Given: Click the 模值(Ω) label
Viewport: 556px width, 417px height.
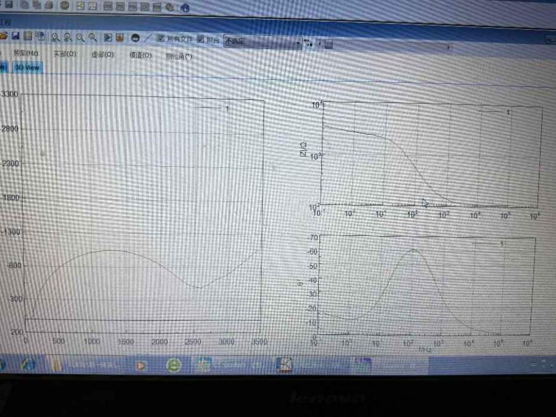Looking at the screenshot, I should tap(140, 55).
